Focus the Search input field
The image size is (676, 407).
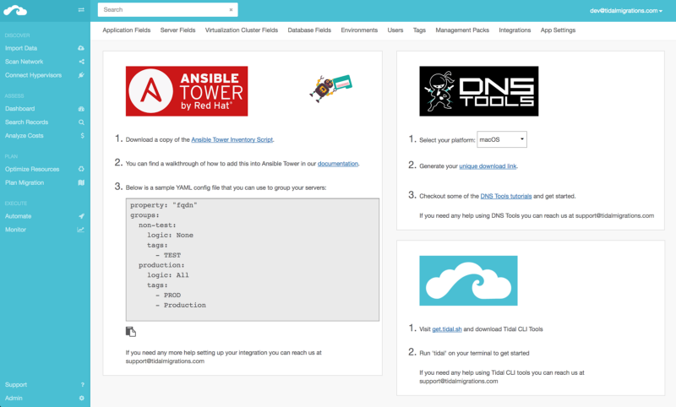point(167,9)
